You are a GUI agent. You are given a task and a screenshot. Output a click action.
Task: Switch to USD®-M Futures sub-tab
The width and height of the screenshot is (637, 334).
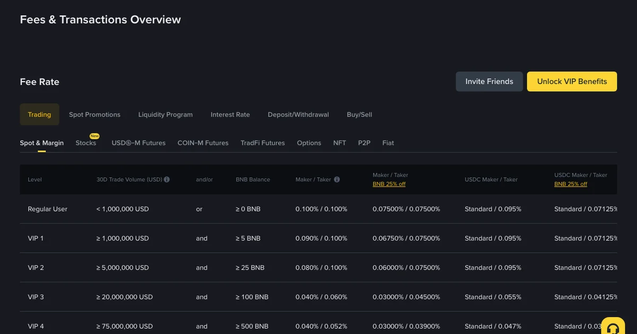(x=139, y=143)
